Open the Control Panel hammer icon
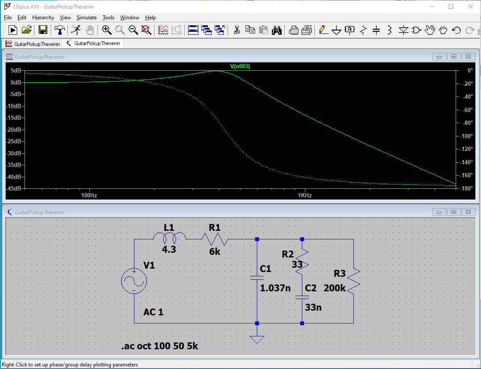481x369 pixels. pos(59,30)
